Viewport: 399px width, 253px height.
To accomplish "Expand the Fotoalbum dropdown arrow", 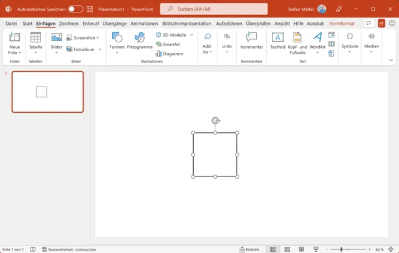I will click(x=100, y=49).
